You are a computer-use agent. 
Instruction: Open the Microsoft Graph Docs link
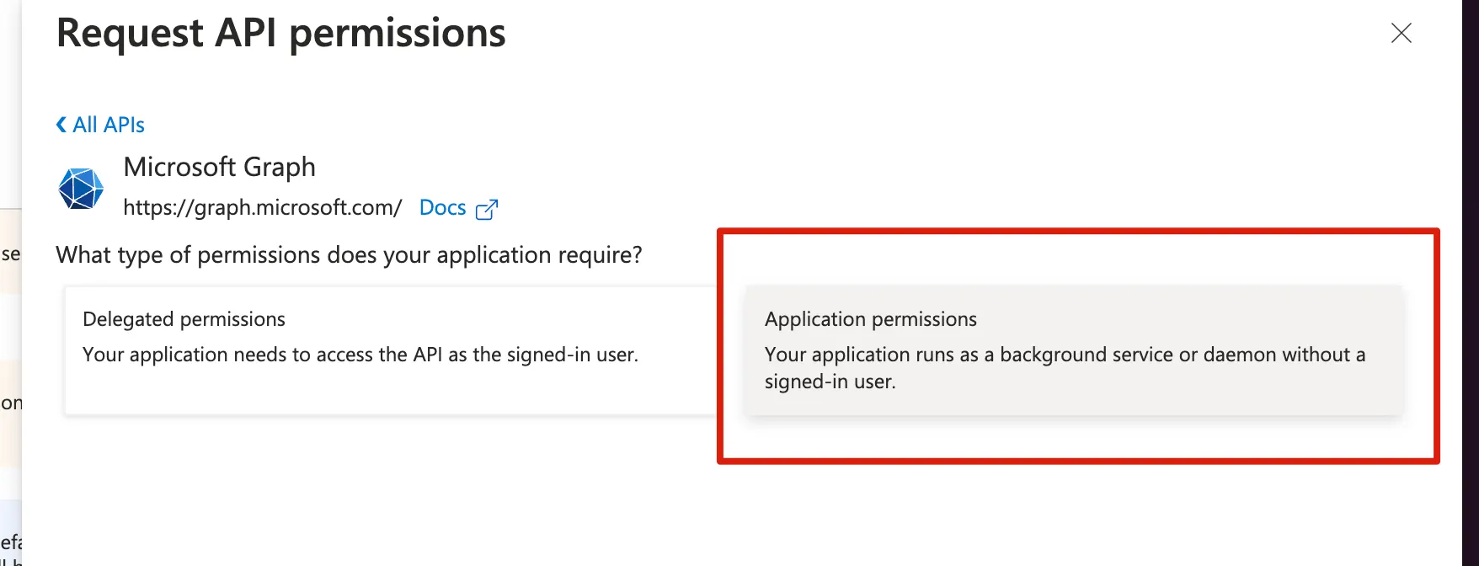(x=442, y=208)
